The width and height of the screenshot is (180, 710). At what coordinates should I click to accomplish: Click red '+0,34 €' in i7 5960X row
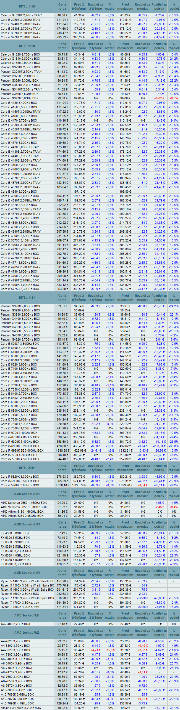pos(143,485)
